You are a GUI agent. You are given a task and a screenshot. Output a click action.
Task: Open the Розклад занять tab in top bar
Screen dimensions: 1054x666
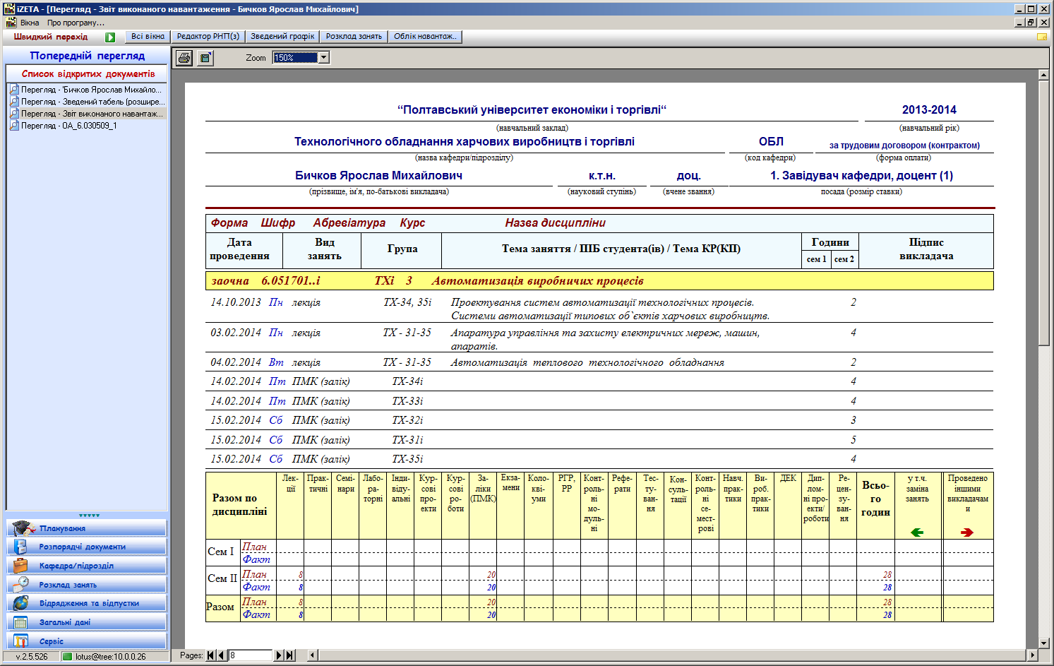click(x=354, y=37)
